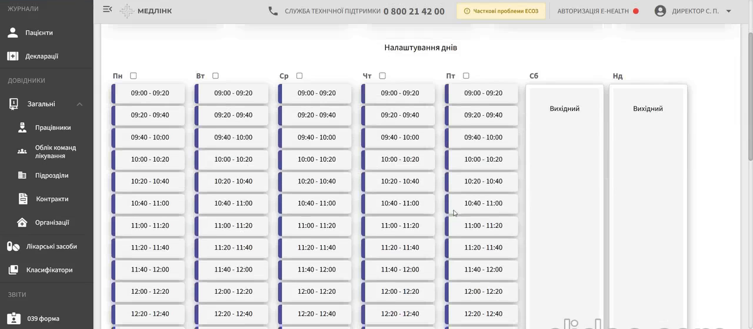This screenshot has height=329, width=753.
Task: Click the Підрозділи building icon
Action: [x=22, y=175]
